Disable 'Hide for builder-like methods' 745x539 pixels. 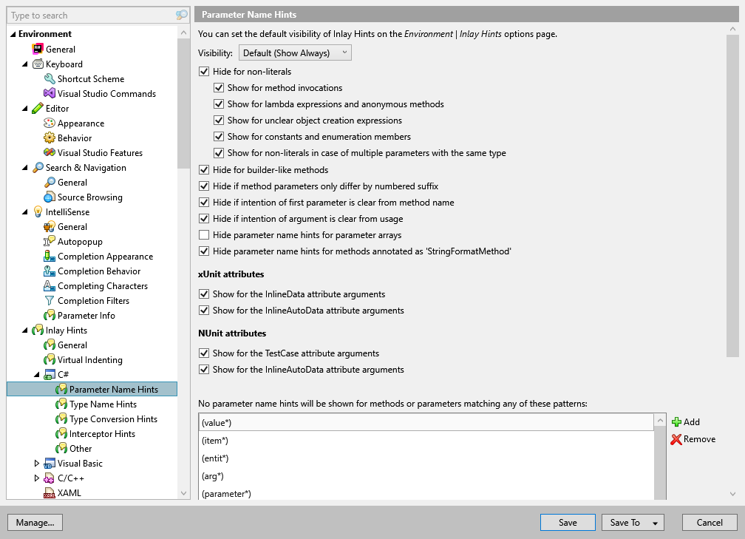pos(205,169)
